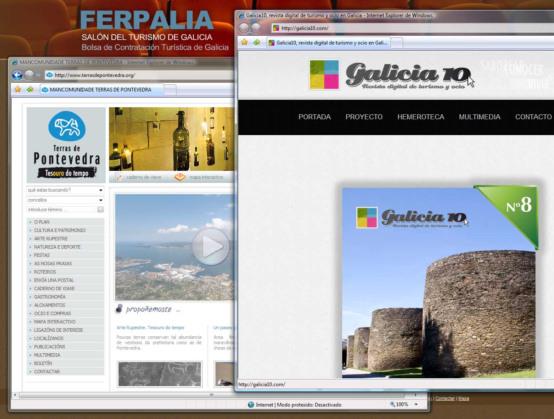Click Back button in Galicia10 window

244,28
